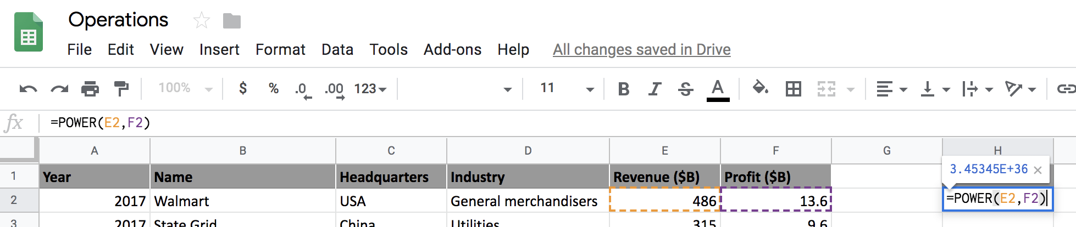1076x227 pixels.
Task: Star the Operations spreadsheet
Action: coord(202,21)
